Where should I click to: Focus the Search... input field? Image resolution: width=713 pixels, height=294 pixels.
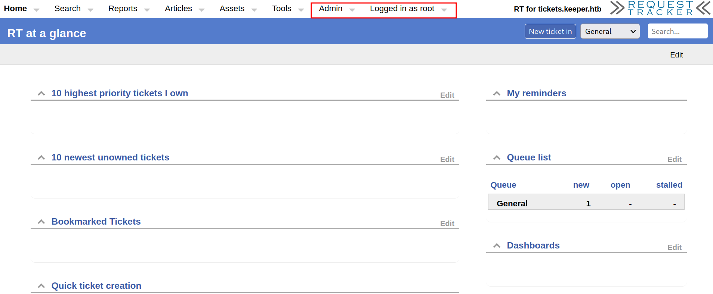point(677,31)
